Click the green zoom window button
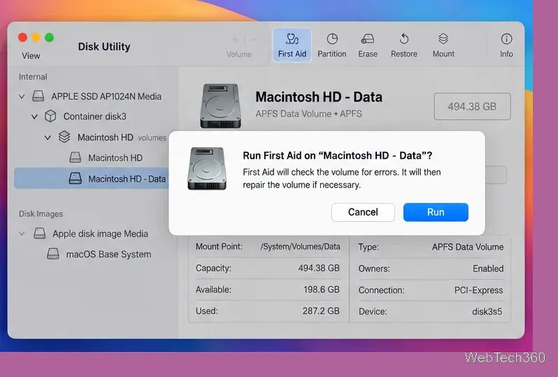 pyautogui.click(x=50, y=37)
